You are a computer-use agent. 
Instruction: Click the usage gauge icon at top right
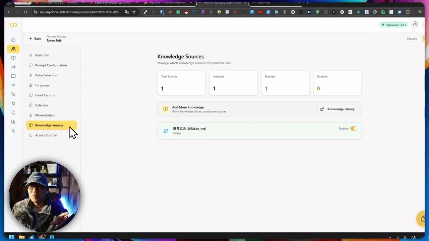tap(415, 25)
